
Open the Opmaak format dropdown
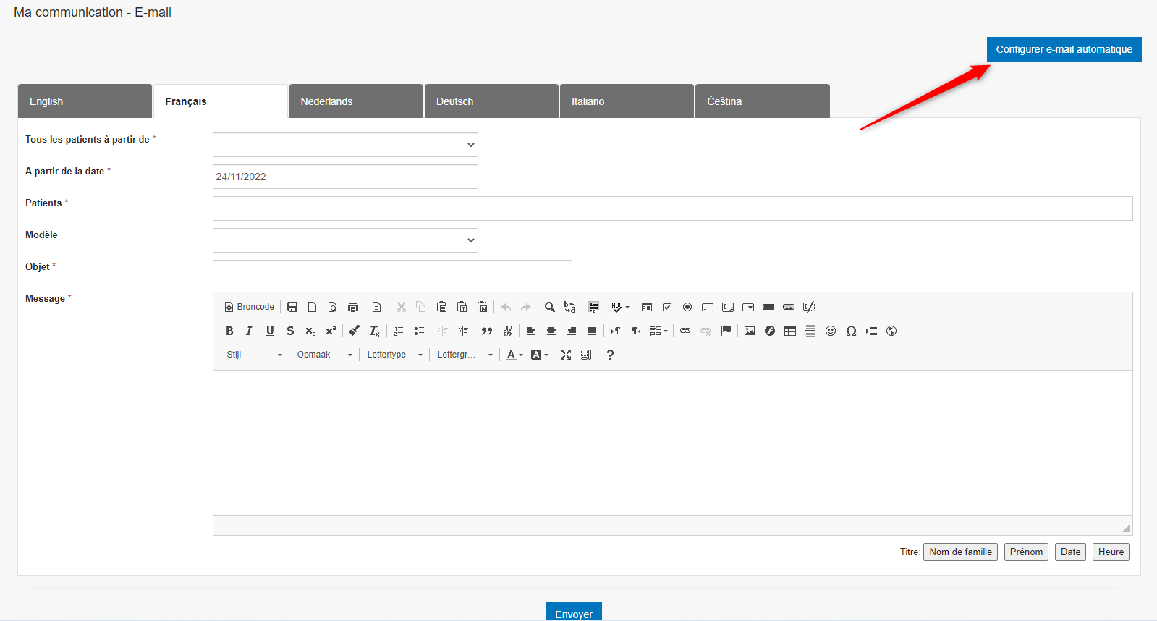[324, 355]
